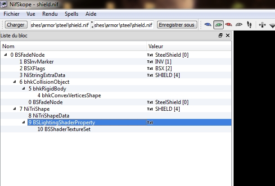Click Txt icon in BSInvMarker row
This screenshot has height=186, width=275.
(x=150, y=62)
